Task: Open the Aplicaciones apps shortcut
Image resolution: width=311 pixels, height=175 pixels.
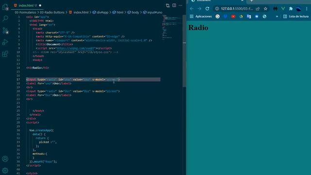Action: coord(201,17)
